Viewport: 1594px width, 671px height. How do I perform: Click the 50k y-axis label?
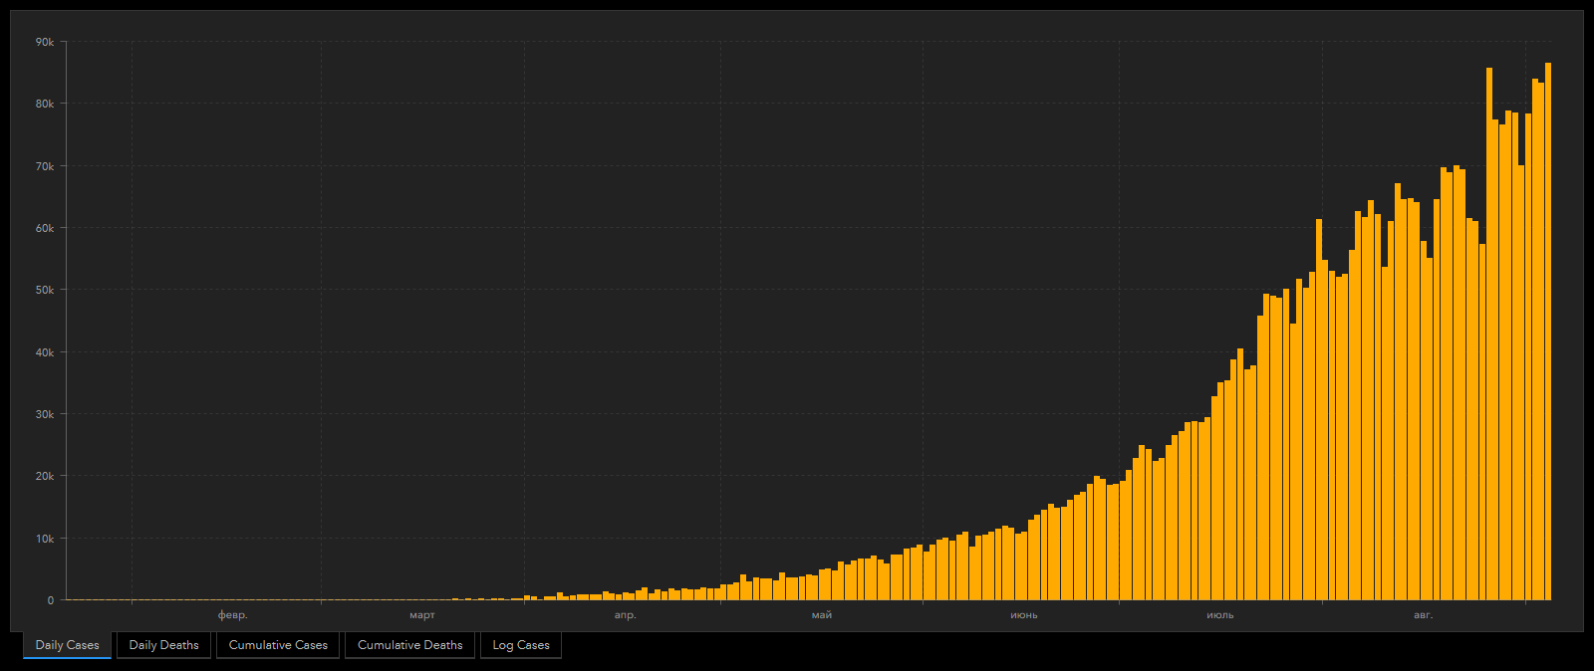(x=45, y=290)
